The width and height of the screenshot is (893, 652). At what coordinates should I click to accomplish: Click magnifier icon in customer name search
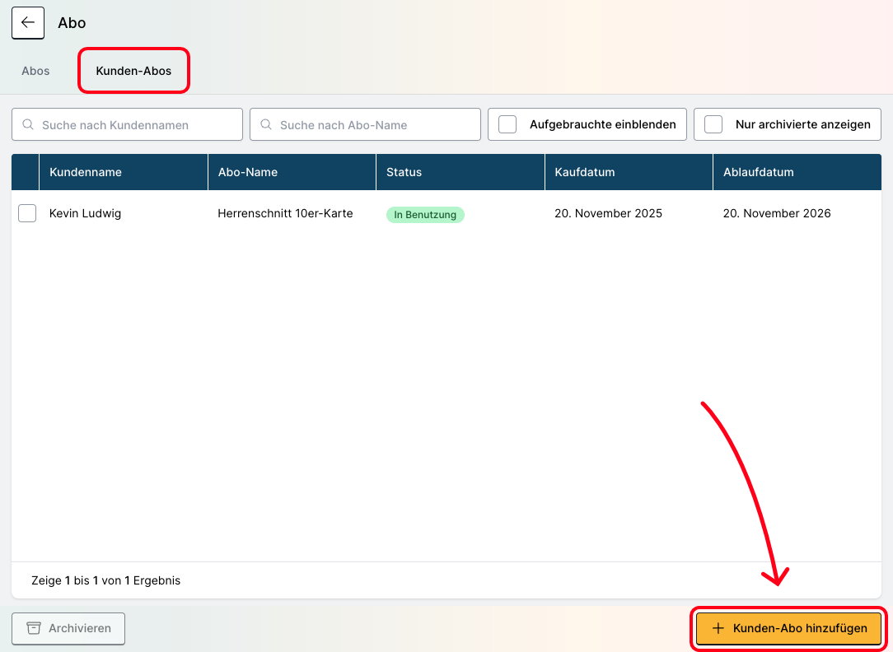[28, 125]
